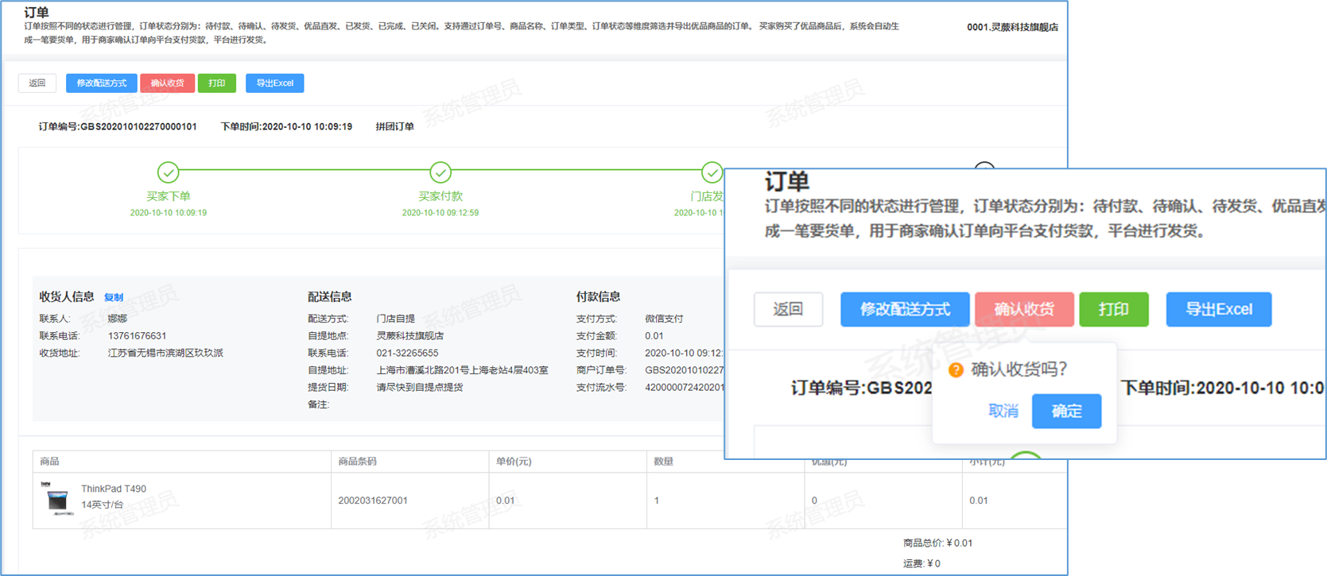Click the pickup address 上海市漕溪北路201号上海老站4层403室
This screenshot has height=576, width=1327.
(x=462, y=370)
